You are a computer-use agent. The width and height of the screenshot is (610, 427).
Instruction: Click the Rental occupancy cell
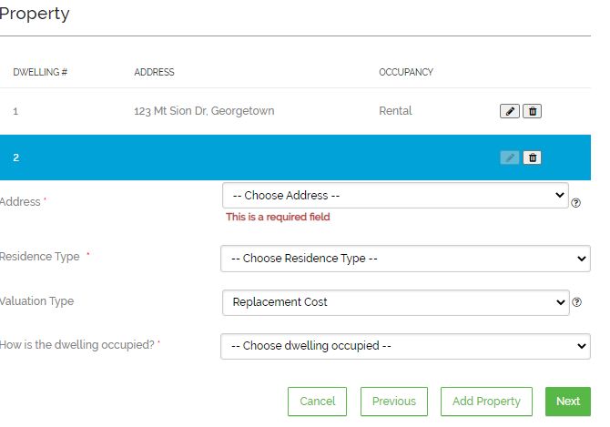(x=395, y=111)
